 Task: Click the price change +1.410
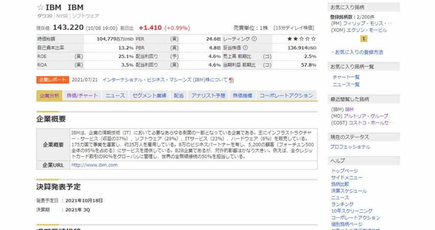150,28
